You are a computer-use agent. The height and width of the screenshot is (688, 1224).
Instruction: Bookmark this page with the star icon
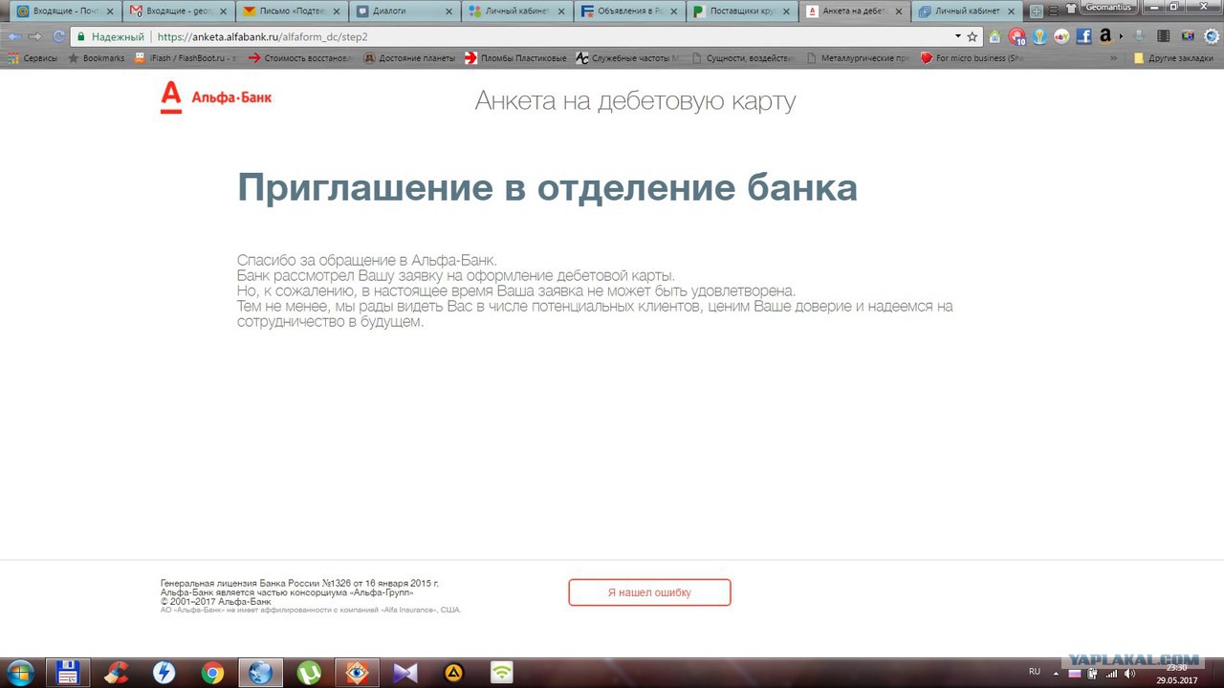point(973,36)
